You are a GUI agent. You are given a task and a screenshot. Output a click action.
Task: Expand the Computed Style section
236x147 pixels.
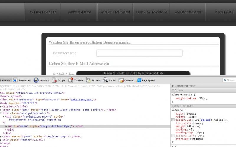pos(173,86)
